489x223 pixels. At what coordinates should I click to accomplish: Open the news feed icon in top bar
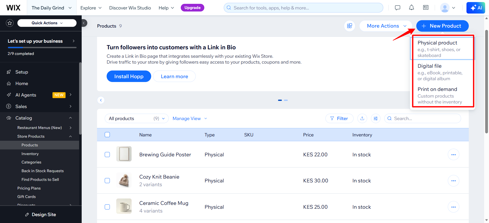(x=426, y=8)
